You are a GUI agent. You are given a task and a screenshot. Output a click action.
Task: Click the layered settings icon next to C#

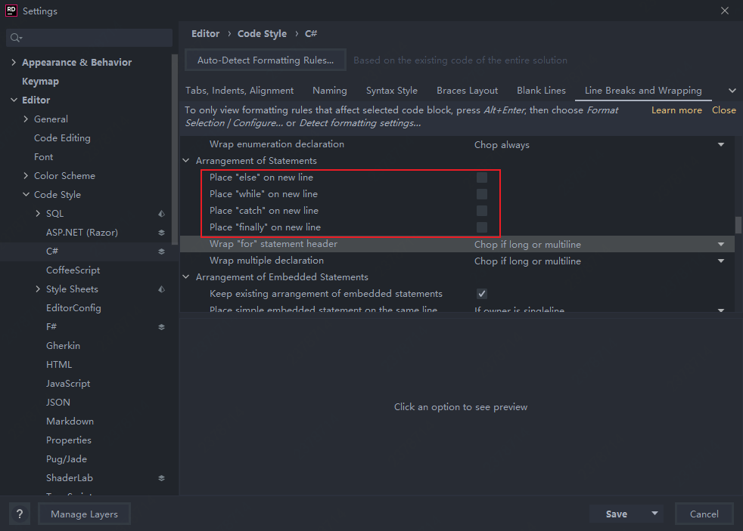(161, 251)
